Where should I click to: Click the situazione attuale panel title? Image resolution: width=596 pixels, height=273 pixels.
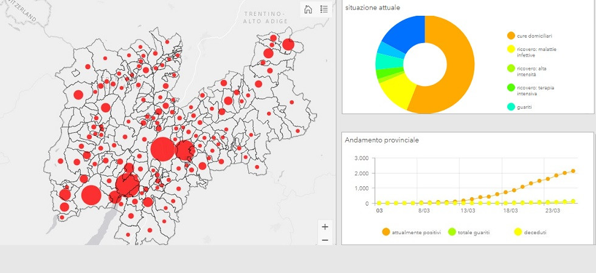tap(372, 7)
